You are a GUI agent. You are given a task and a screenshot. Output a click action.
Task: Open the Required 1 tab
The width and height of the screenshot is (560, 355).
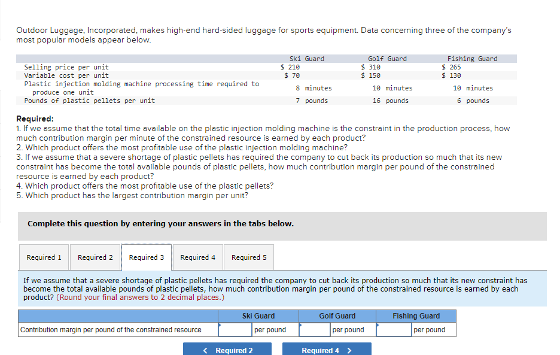(x=44, y=257)
